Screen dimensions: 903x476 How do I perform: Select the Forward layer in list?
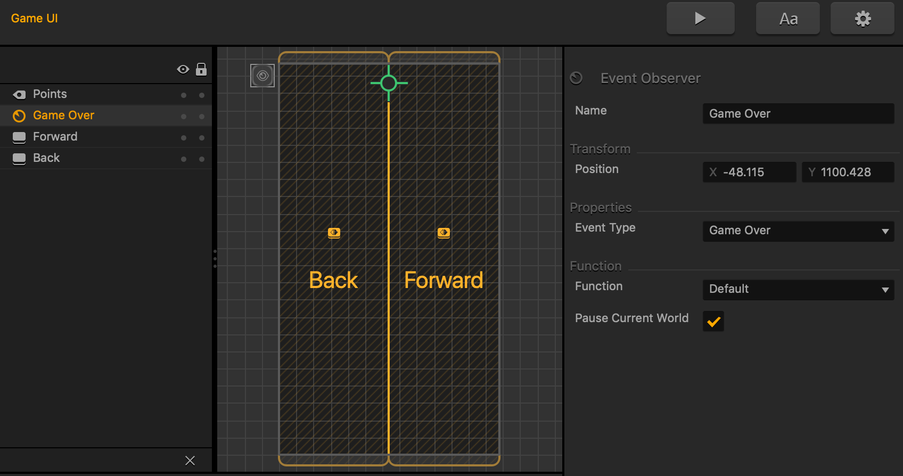pos(106,137)
